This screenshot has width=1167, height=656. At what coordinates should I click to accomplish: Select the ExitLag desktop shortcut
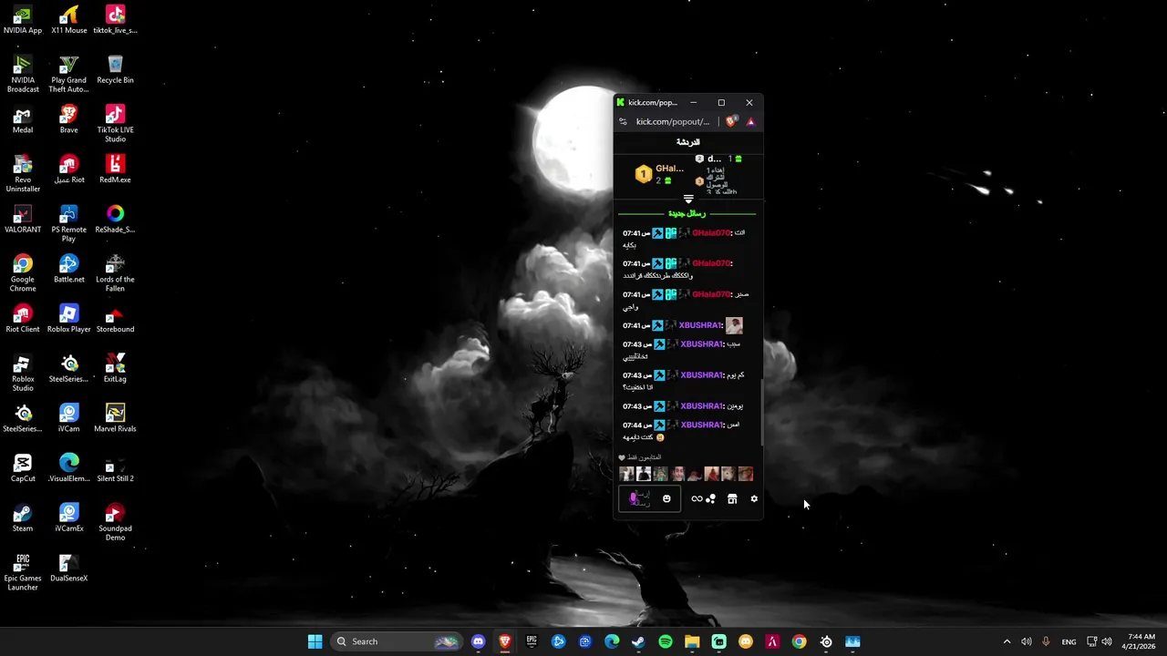(x=115, y=368)
